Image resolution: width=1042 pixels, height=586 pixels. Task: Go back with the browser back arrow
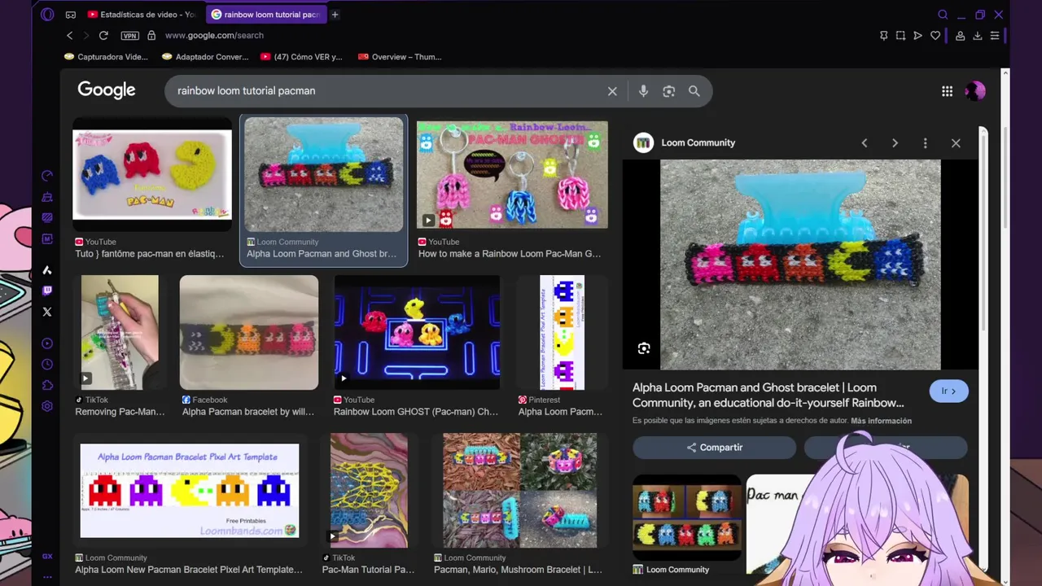pos(70,35)
